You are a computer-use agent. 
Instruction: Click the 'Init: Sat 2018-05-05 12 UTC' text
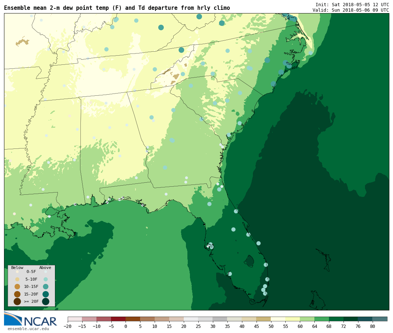[352, 4]
